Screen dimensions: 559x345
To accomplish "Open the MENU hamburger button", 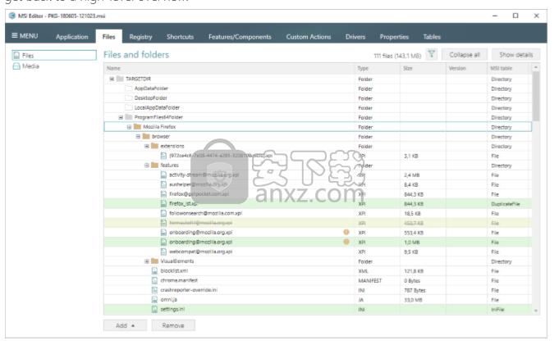I will tap(25, 36).
